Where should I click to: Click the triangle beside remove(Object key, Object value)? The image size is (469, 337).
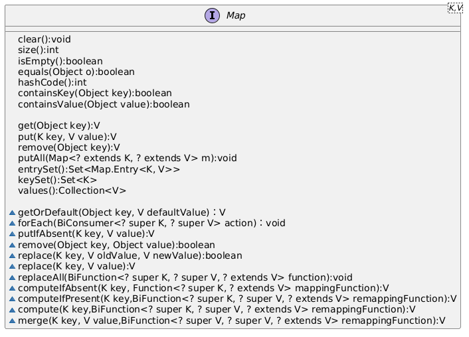(x=12, y=245)
